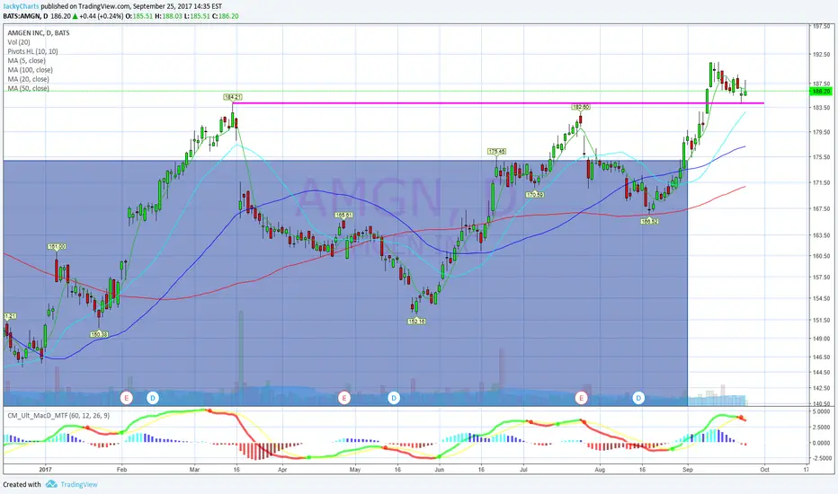
Task: Select the MA (100, close) label
Action: (30, 70)
